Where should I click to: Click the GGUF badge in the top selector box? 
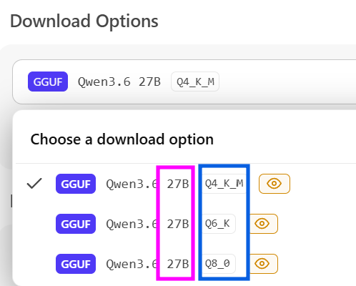[x=48, y=82]
